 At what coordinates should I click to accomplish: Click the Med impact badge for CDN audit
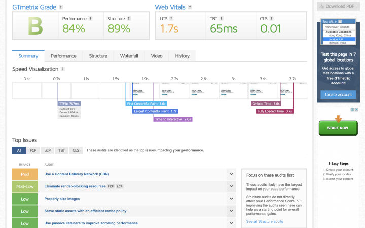coord(25,174)
